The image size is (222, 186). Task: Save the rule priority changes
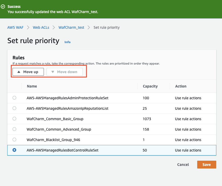[x=207, y=165]
